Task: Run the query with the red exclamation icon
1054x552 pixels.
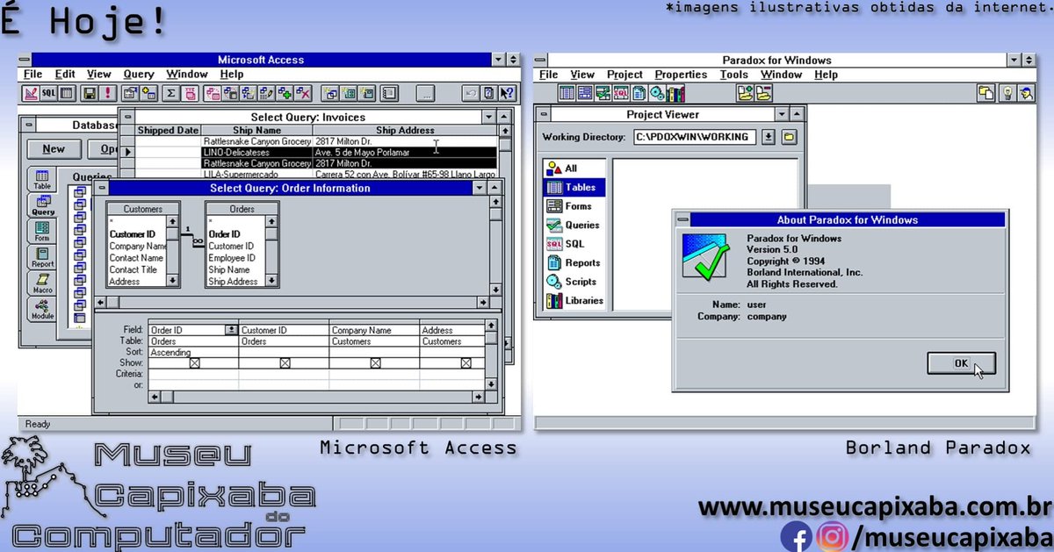Action: 107,92
